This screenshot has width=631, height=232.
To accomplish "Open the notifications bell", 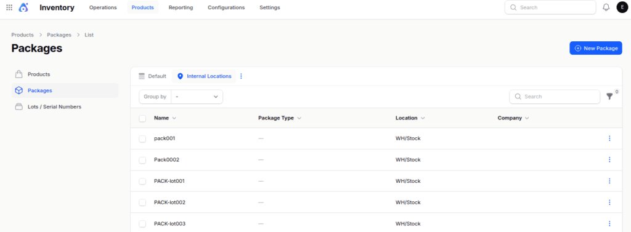I will (x=606, y=7).
